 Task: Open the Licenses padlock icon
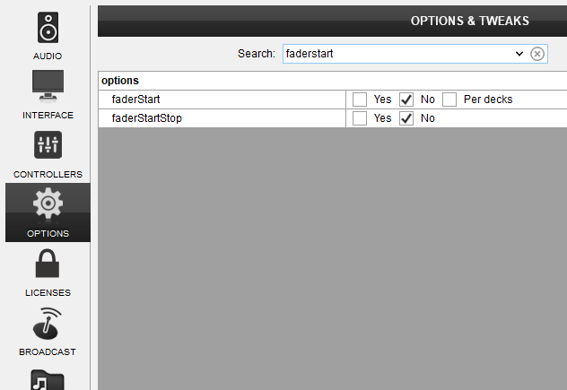(x=48, y=263)
